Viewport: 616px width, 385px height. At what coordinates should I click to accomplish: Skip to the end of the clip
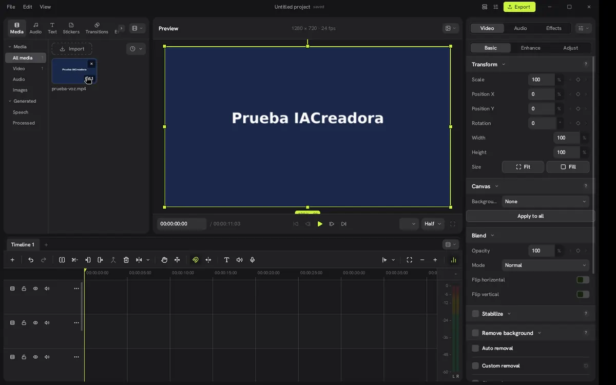tap(344, 224)
